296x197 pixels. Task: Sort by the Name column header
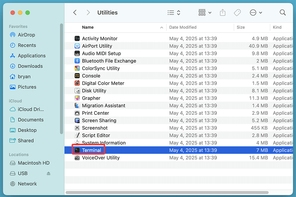tap(88, 27)
